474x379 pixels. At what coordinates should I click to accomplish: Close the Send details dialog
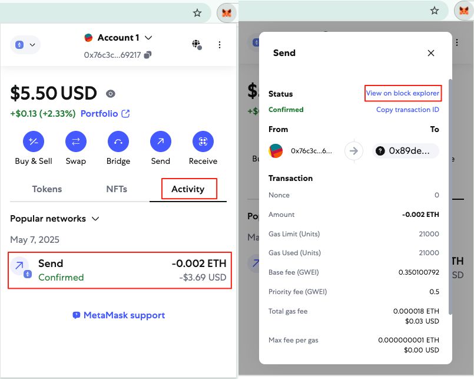[431, 53]
